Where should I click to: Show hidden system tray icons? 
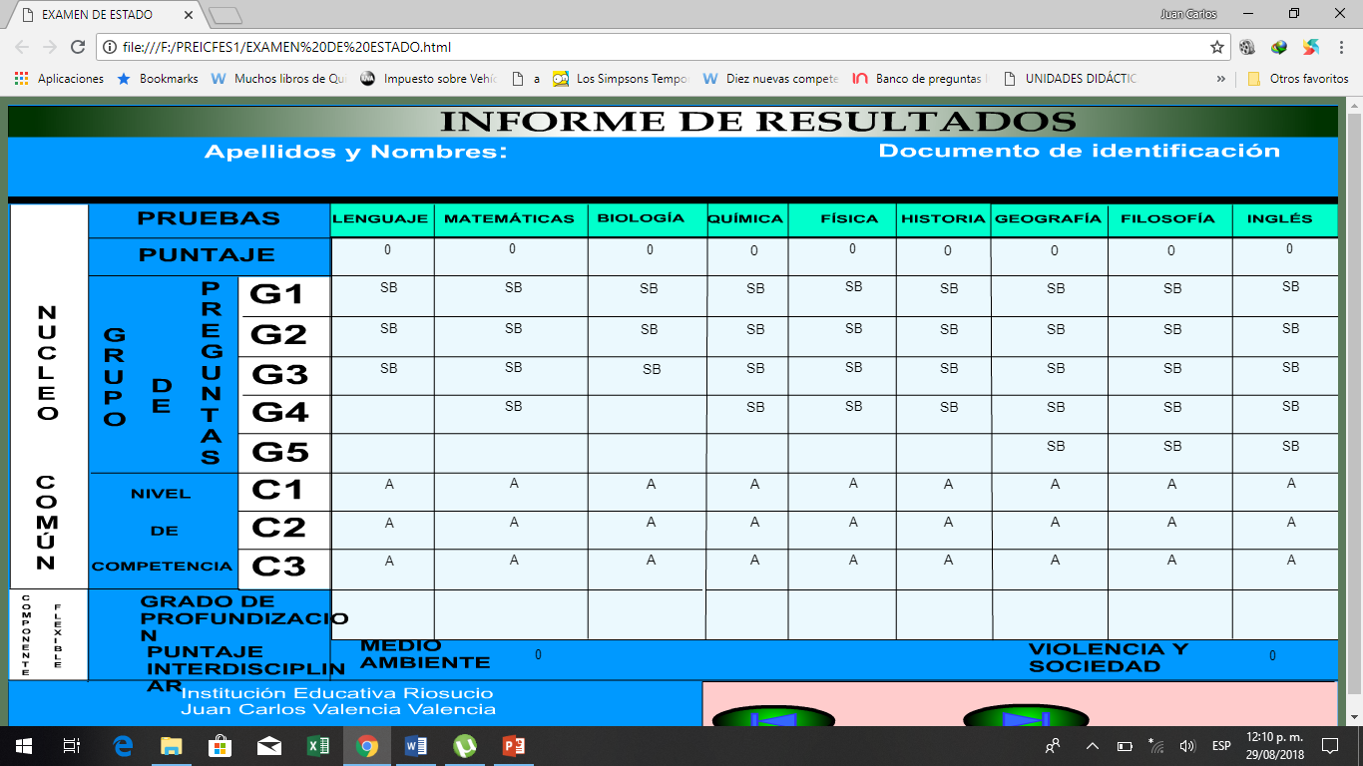pyautogui.click(x=1092, y=746)
